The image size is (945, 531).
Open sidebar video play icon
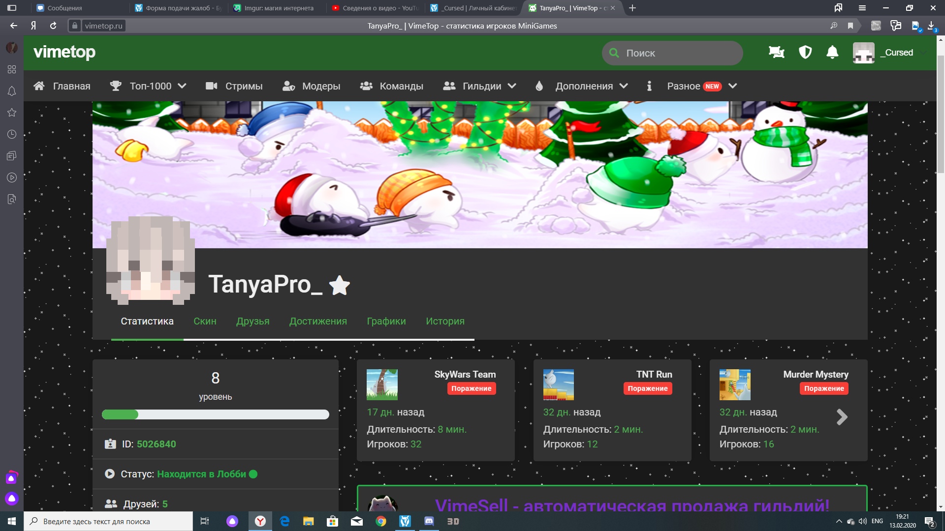point(12,177)
